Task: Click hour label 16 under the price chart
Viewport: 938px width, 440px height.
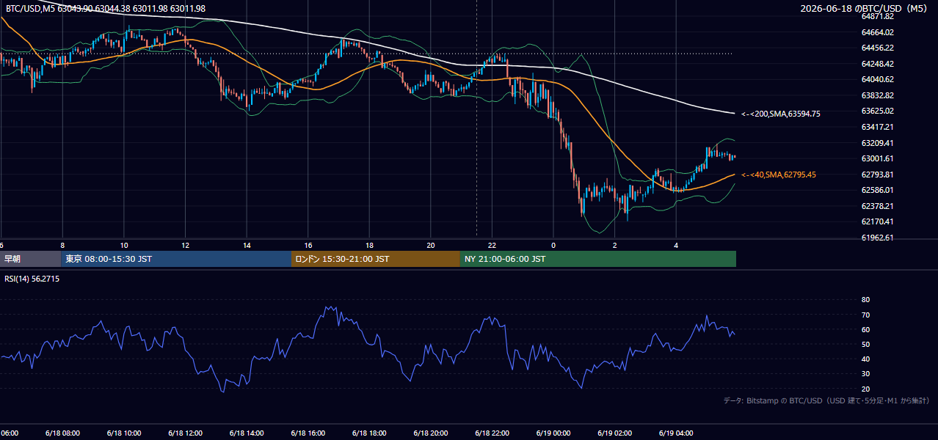Action: point(308,245)
